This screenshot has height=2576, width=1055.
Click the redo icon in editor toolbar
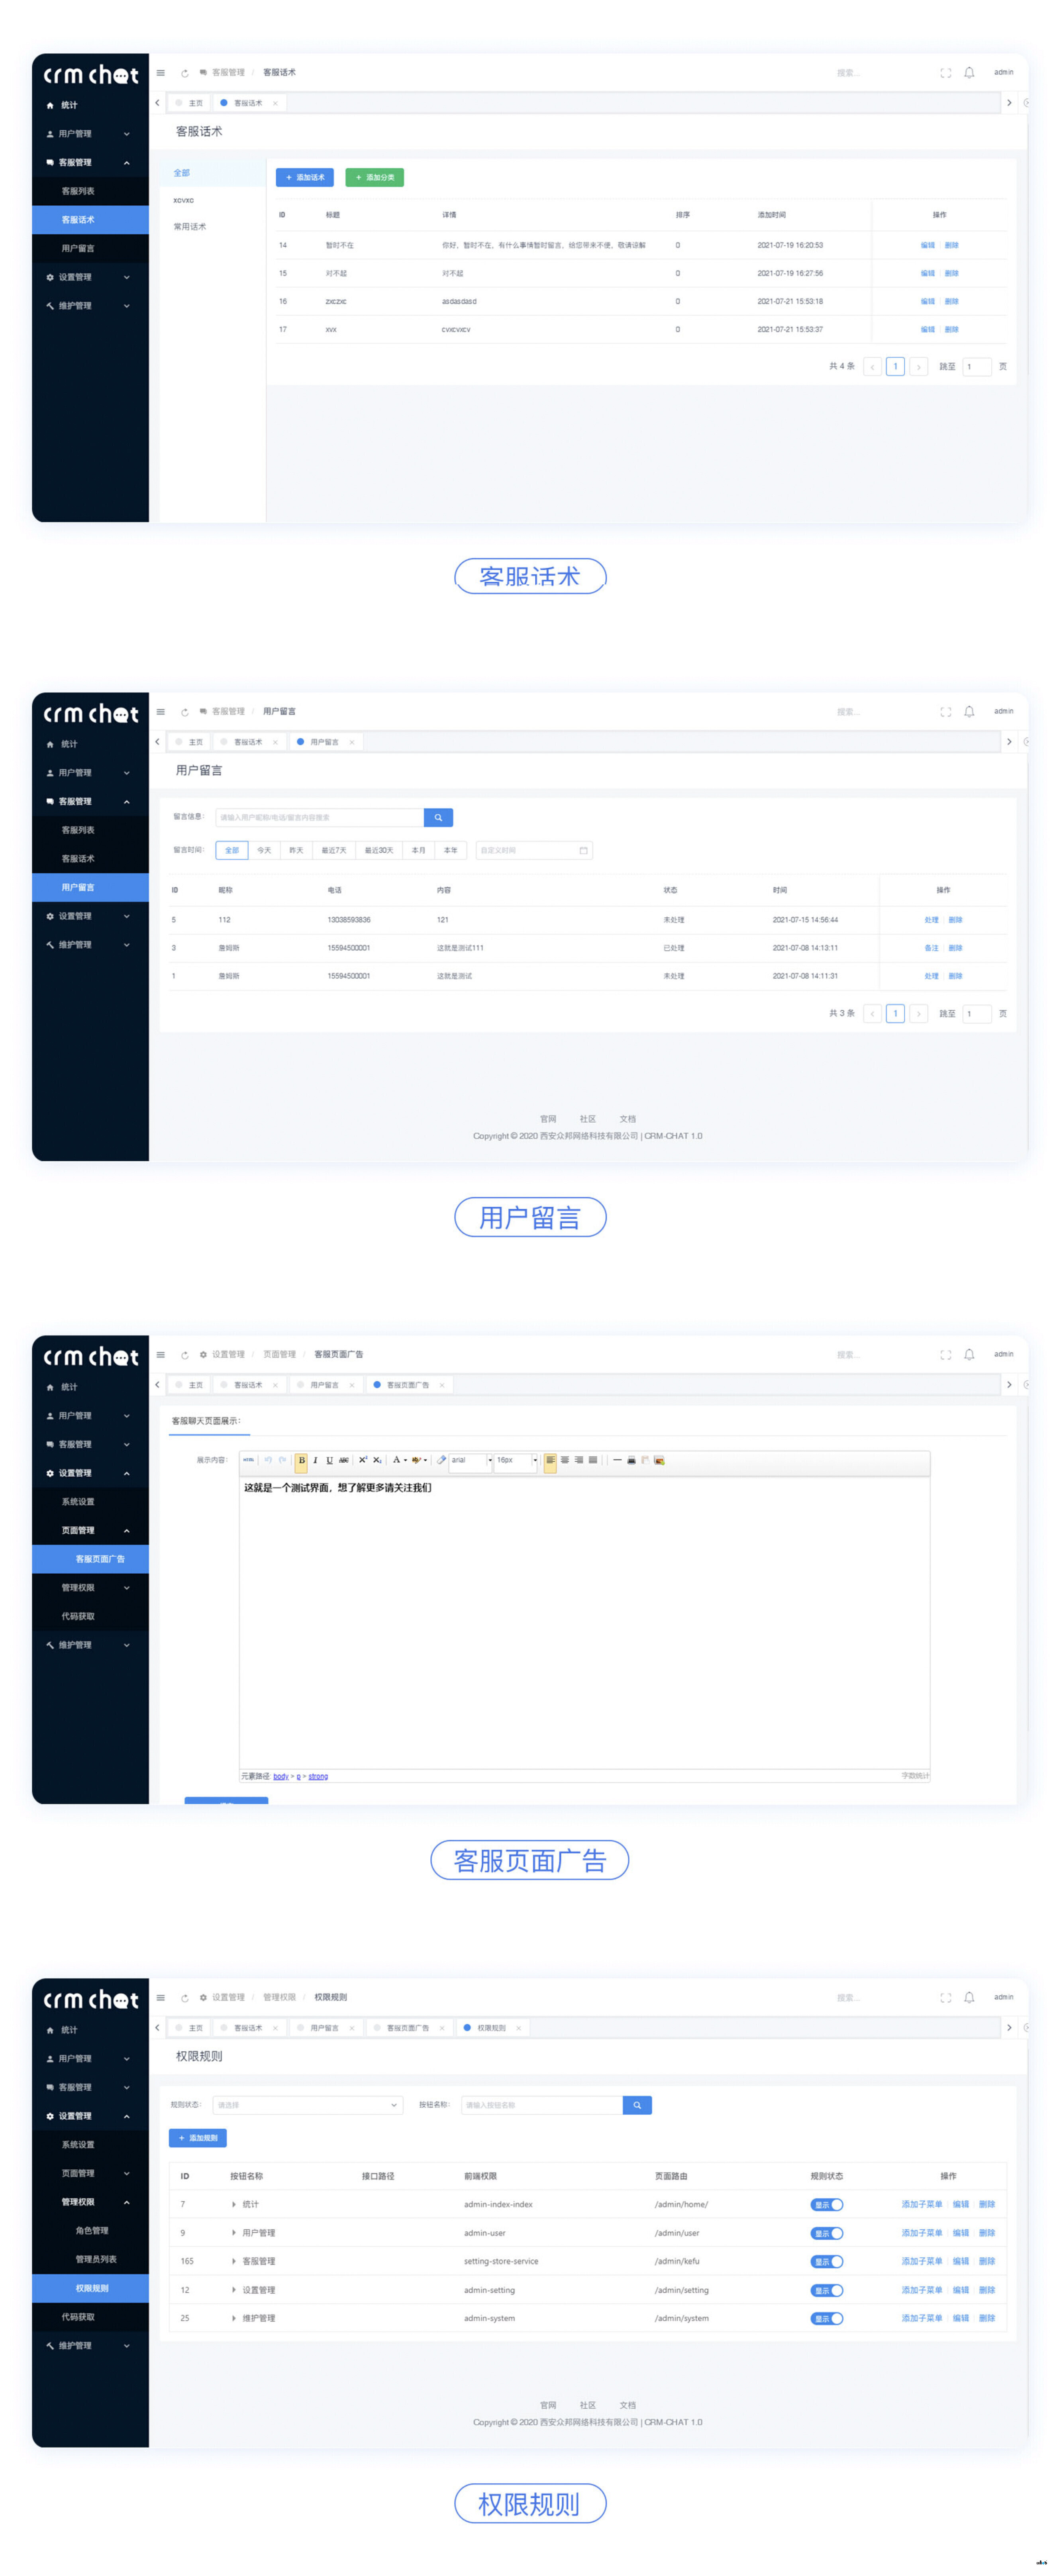click(x=282, y=1460)
